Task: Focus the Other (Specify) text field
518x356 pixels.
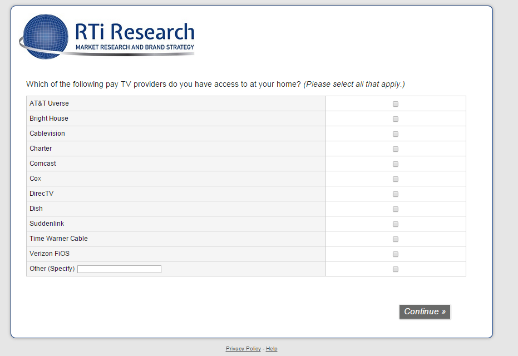Action: pos(119,269)
